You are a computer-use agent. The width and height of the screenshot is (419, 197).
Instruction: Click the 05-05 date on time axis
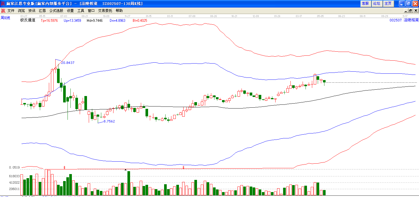coord(320,16)
